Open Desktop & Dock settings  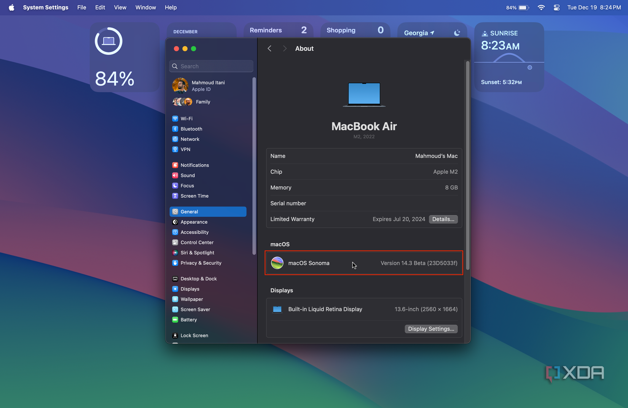pos(208,279)
